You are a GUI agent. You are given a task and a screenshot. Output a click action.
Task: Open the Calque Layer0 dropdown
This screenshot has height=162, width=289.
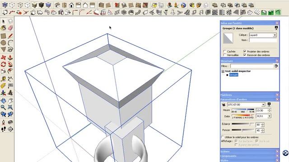point(263,35)
